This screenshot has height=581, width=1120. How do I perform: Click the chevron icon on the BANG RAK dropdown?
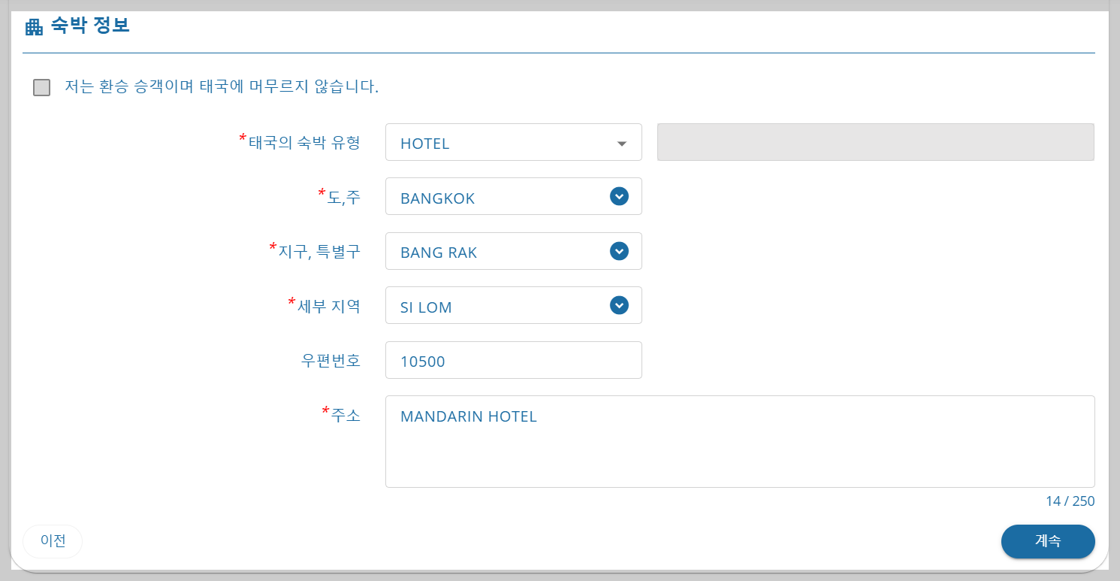(618, 250)
